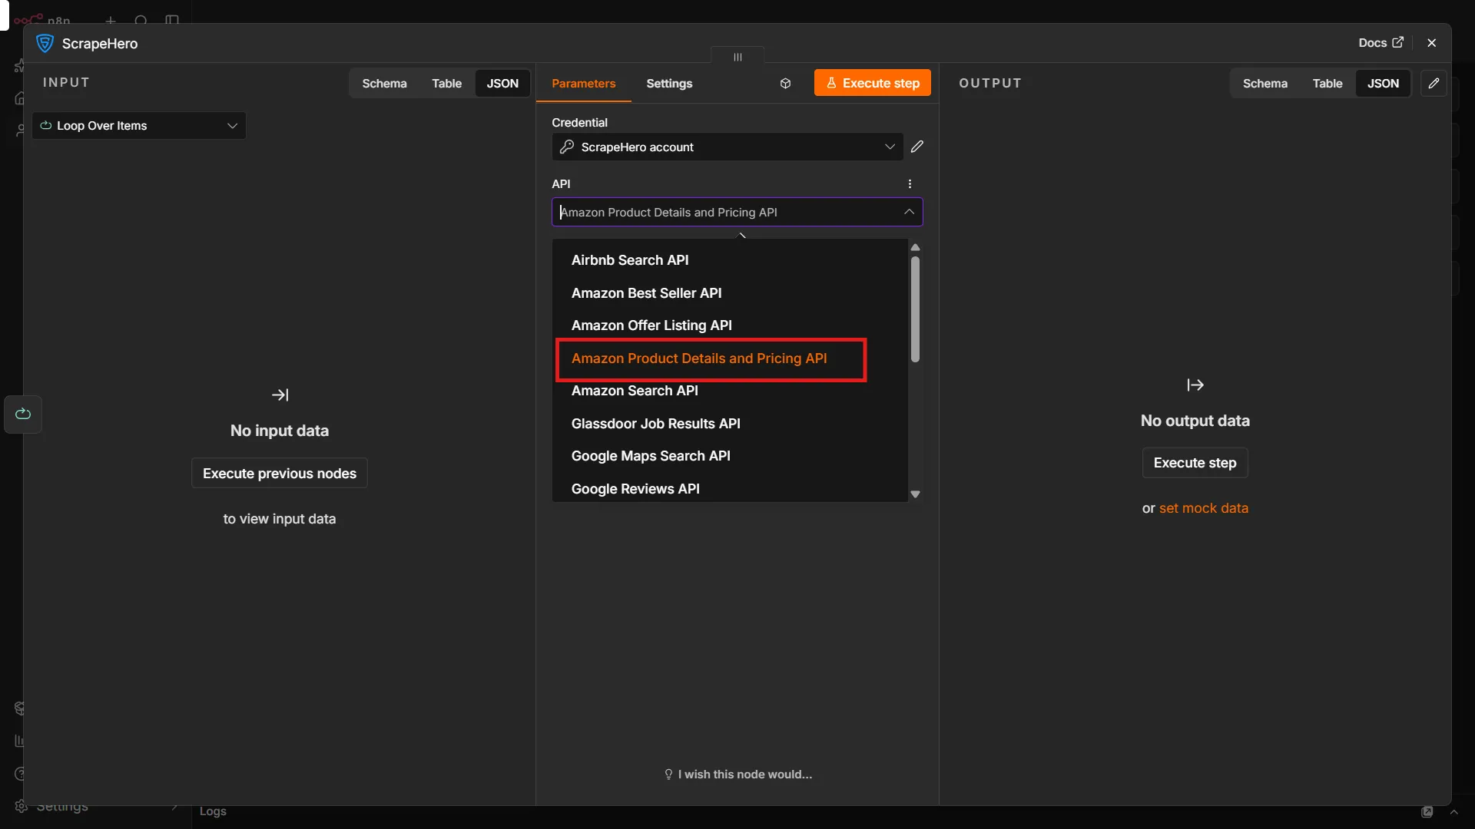Screen dimensions: 1475x829
Task: Open the Loop Over Items input node dropdown
Action: (x=139, y=126)
